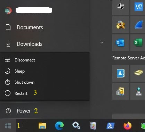The height and width of the screenshot is (132, 145).
Task: Open Downloads folder from Start menu
Action: 45,44
